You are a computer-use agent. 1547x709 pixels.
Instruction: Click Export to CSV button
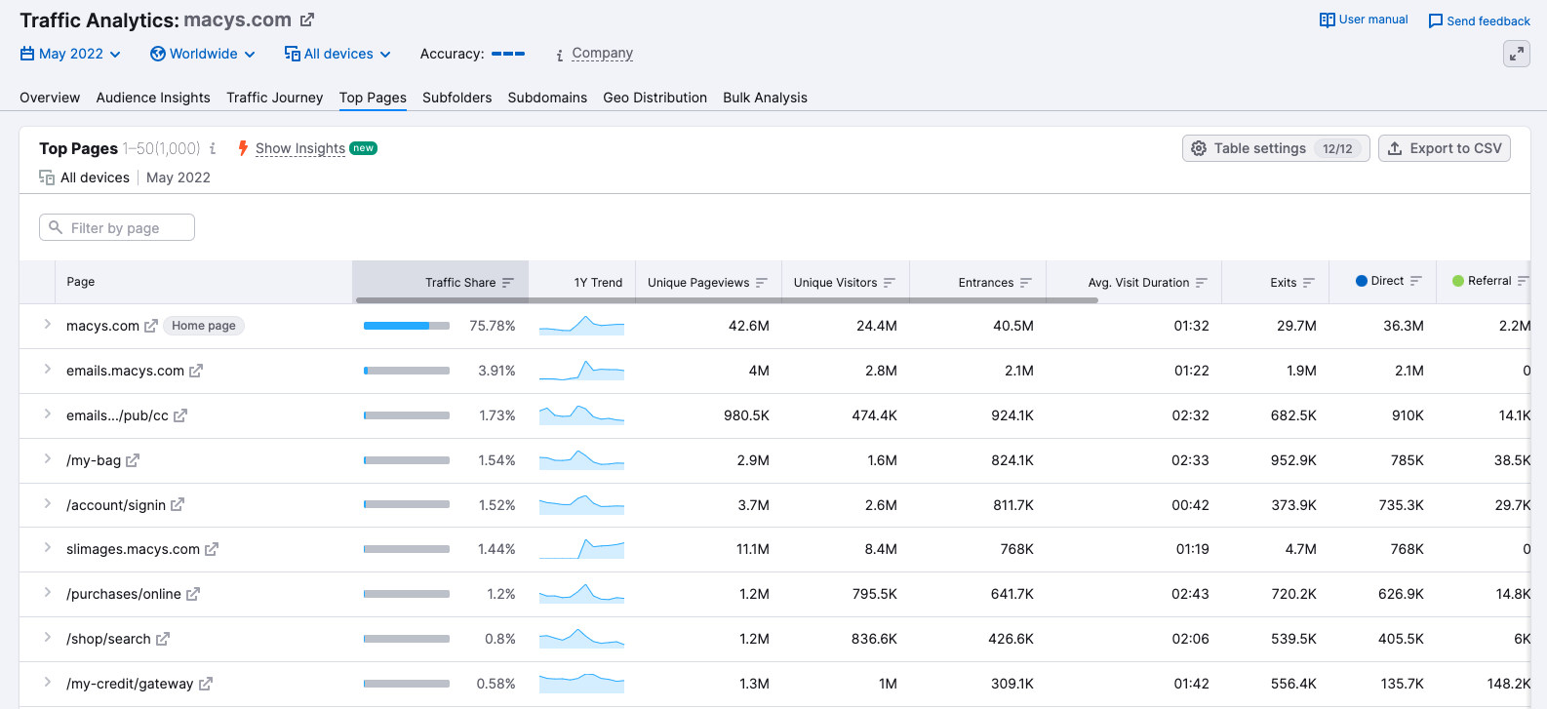tap(1445, 148)
